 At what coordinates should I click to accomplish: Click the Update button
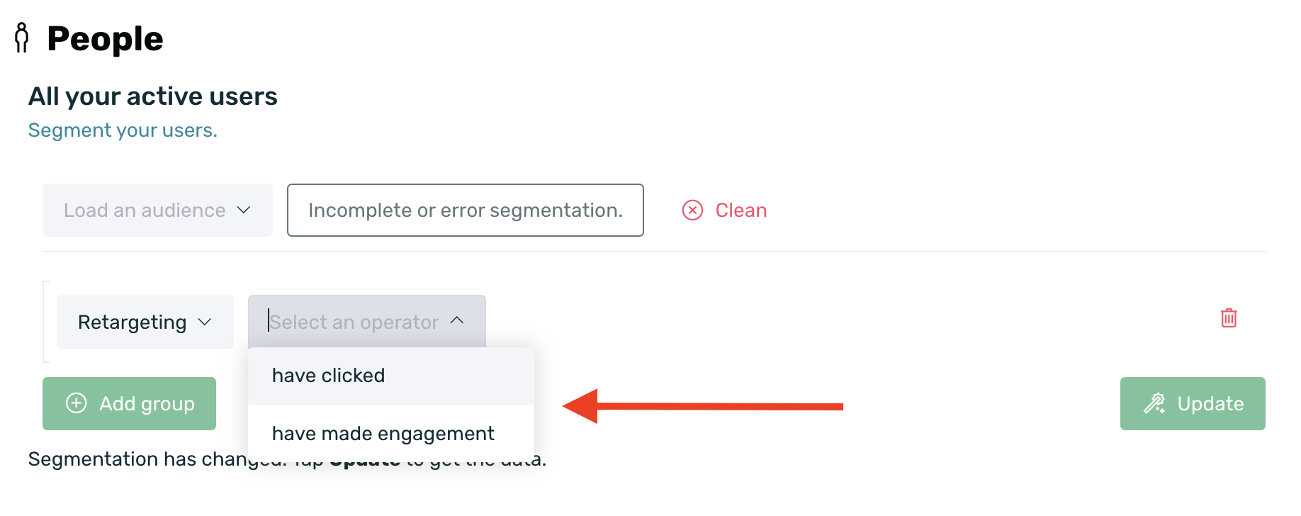1193,403
